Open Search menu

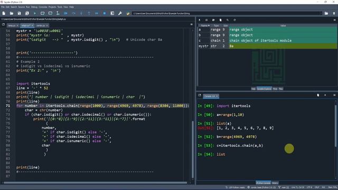(14, 7)
